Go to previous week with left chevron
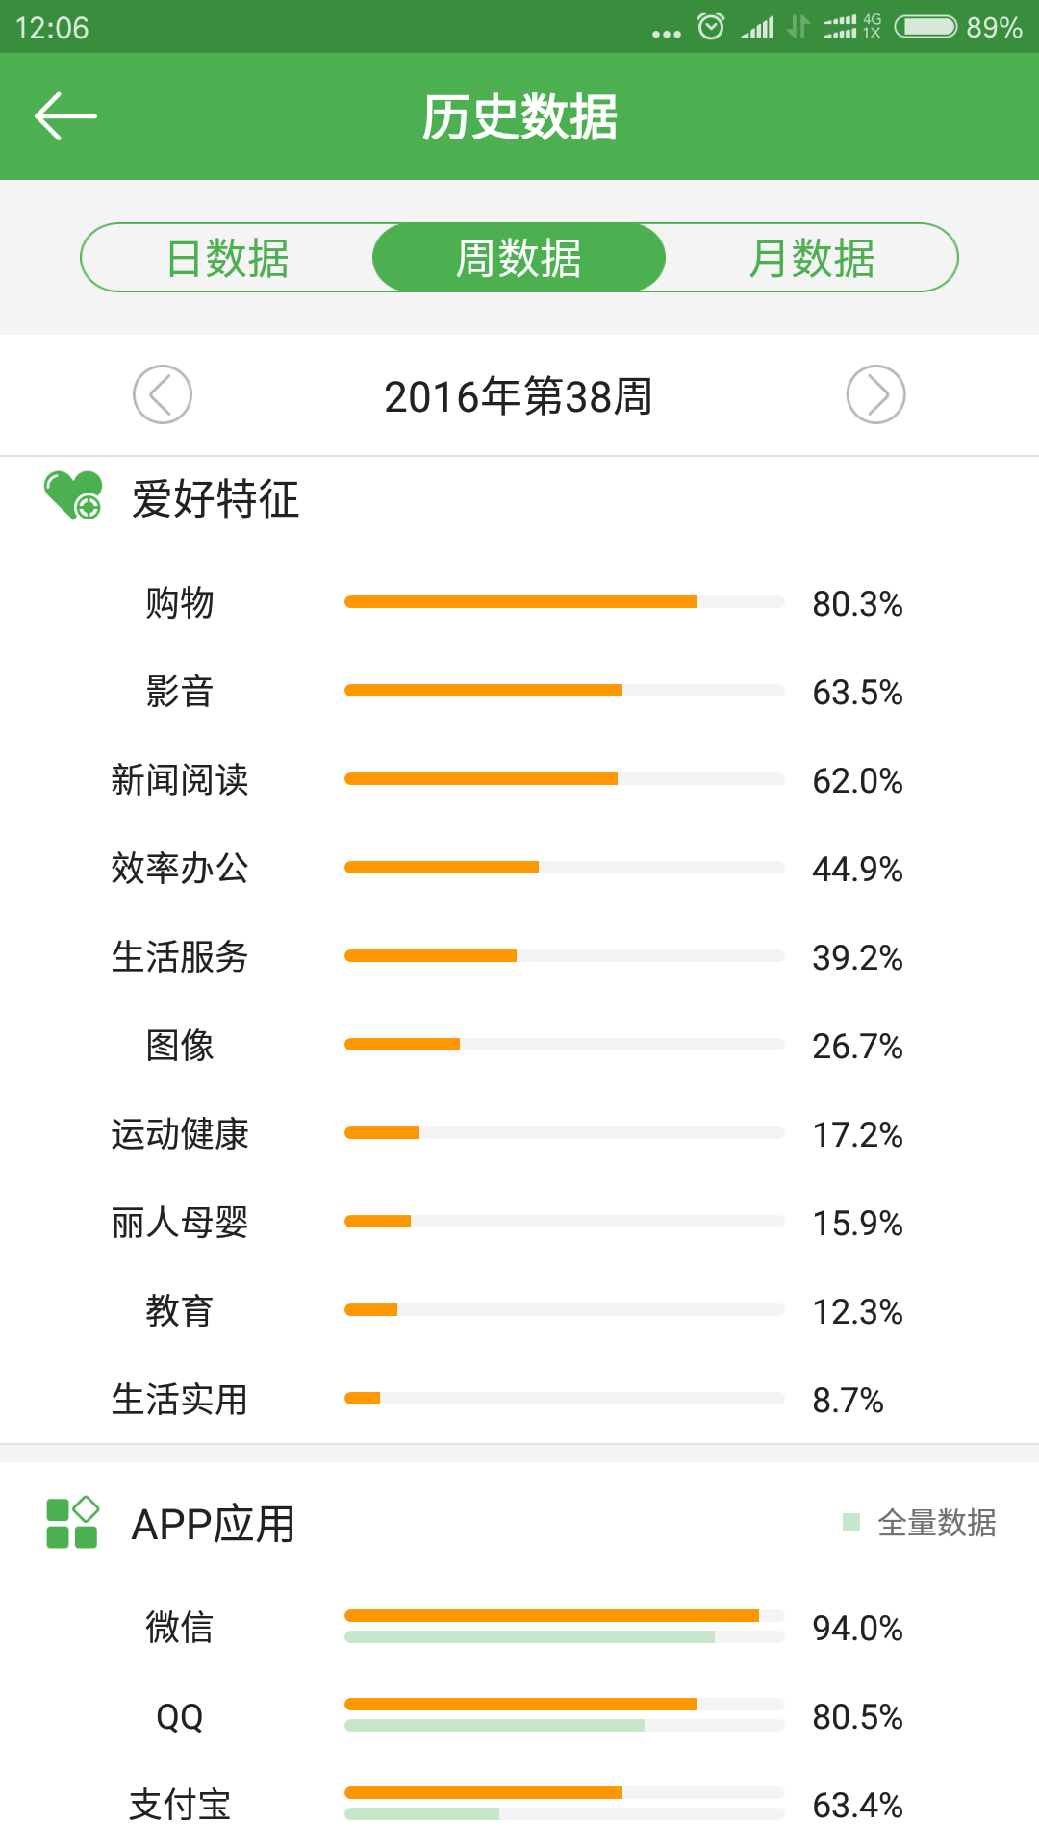The width and height of the screenshot is (1039, 1847). coord(163,394)
